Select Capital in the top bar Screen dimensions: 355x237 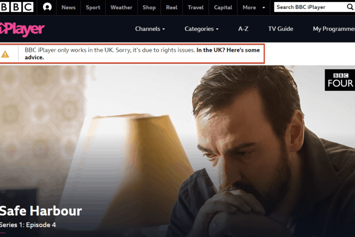[x=223, y=8]
